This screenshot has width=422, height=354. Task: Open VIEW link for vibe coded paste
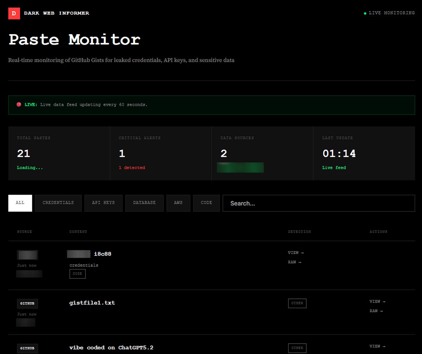pos(377,347)
